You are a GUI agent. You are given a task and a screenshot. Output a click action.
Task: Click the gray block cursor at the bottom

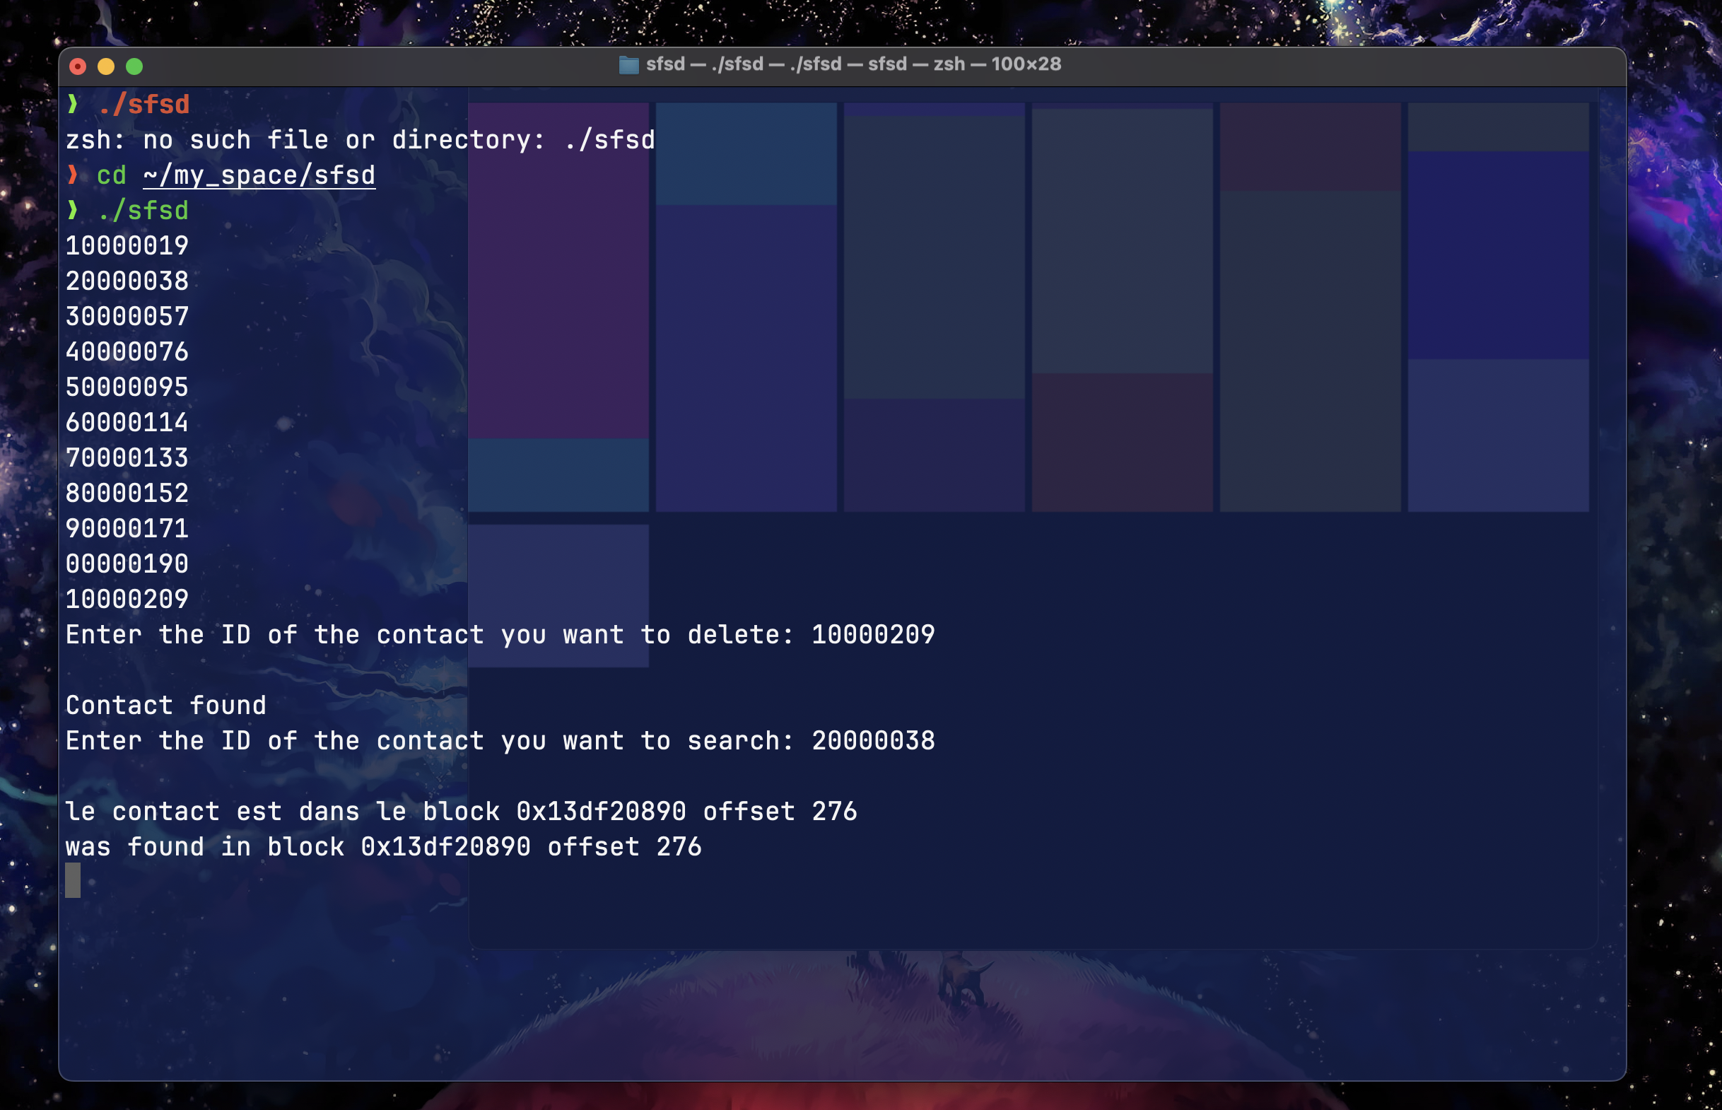click(x=73, y=880)
